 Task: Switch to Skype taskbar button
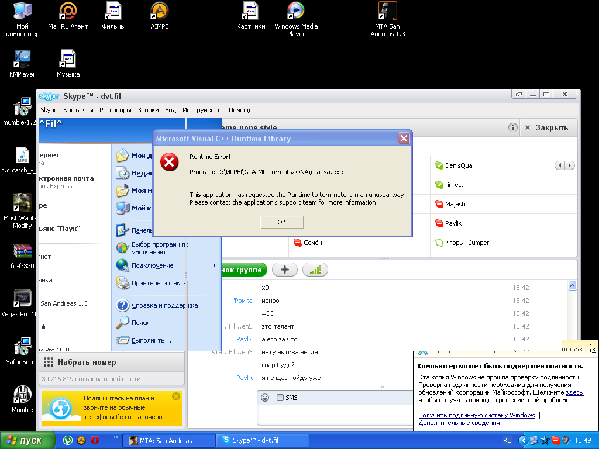(263, 440)
